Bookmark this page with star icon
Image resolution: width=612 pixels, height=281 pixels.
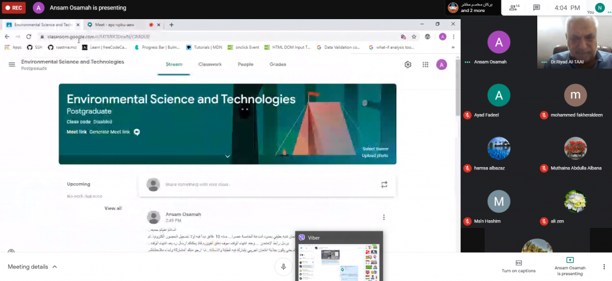(x=414, y=36)
